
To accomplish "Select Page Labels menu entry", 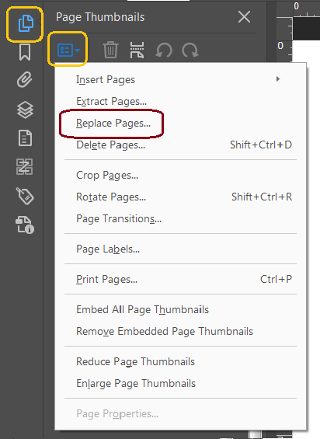I will 180,249.
